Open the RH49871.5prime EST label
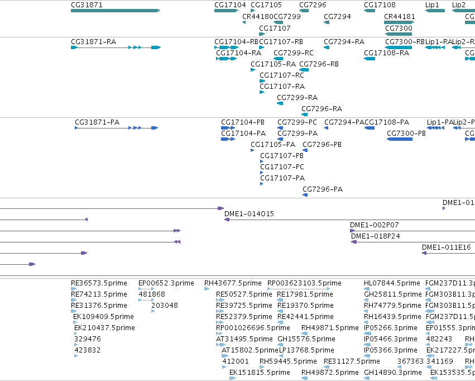 [330, 328]
